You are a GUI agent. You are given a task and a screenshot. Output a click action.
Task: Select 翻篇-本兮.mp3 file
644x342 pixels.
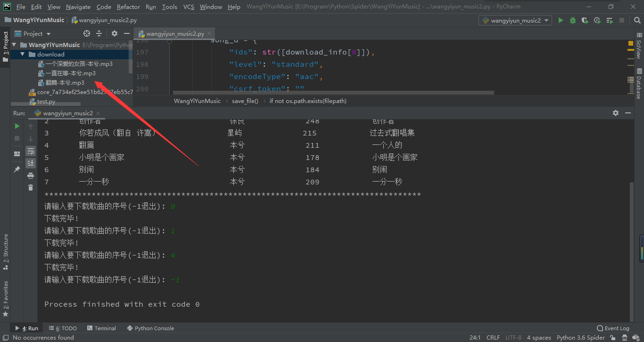click(65, 82)
